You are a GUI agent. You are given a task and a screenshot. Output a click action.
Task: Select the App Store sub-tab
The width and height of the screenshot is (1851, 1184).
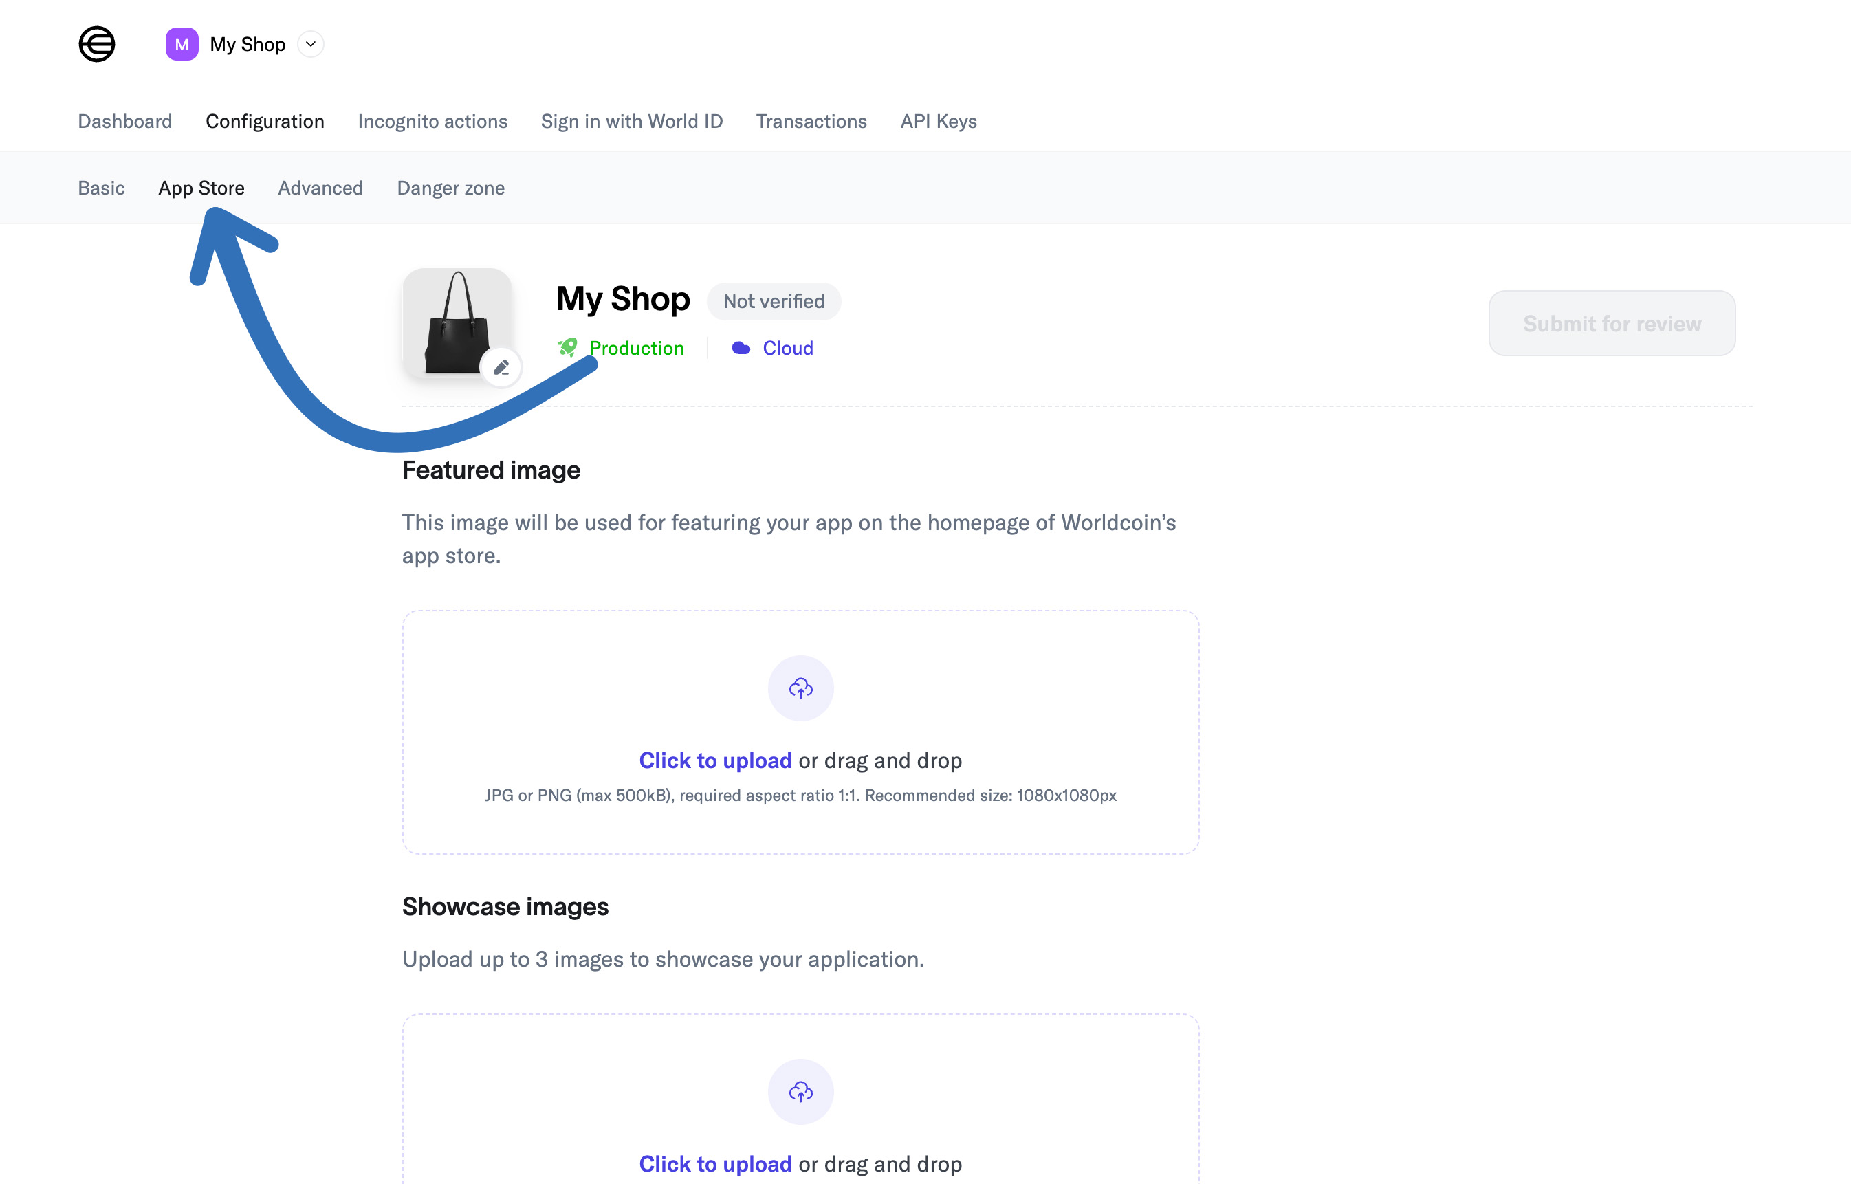click(201, 188)
